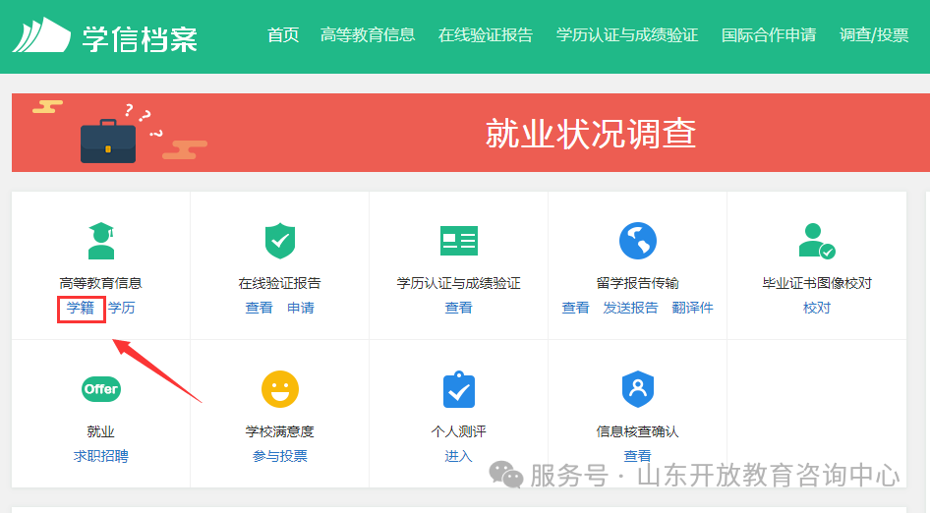Click the 在线验证报告 card title
The height and width of the screenshot is (513, 930).
coord(280,283)
